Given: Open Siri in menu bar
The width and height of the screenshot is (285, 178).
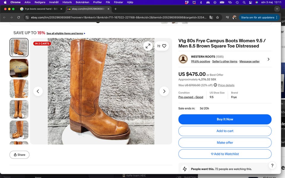Looking at the screenshot, I should pos(256,2).
